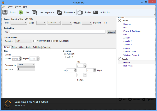Select the iPhone & iPod touch preset

[132, 31]
